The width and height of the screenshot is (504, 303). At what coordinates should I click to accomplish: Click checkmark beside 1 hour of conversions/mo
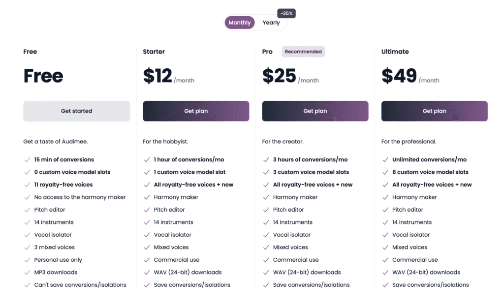147,160
